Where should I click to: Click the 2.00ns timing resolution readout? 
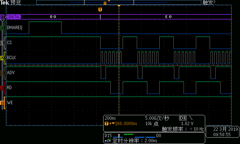[151, 141]
